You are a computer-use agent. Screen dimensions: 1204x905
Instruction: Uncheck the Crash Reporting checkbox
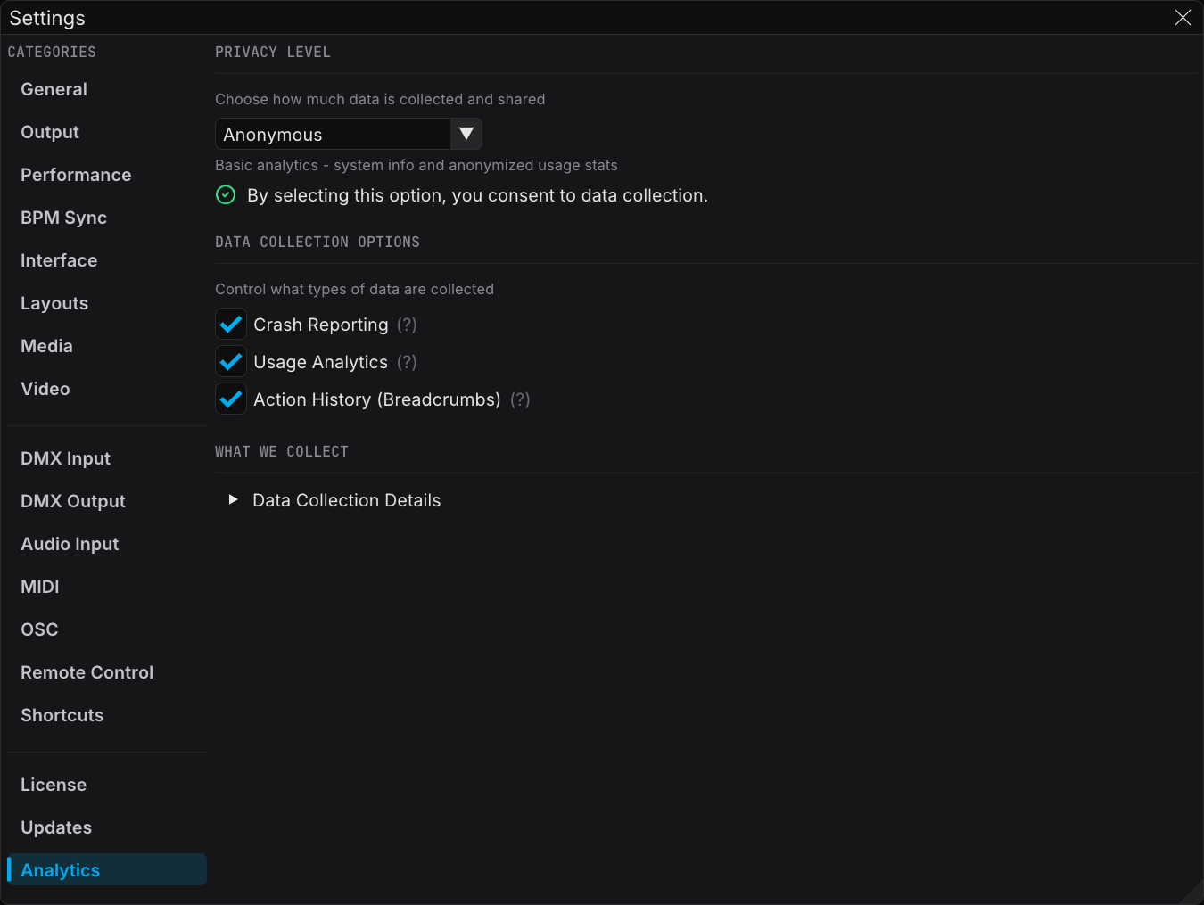point(231,325)
